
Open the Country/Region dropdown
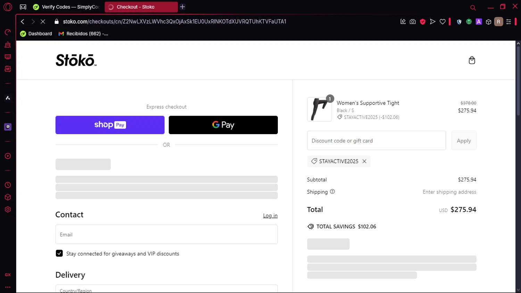coord(166,289)
